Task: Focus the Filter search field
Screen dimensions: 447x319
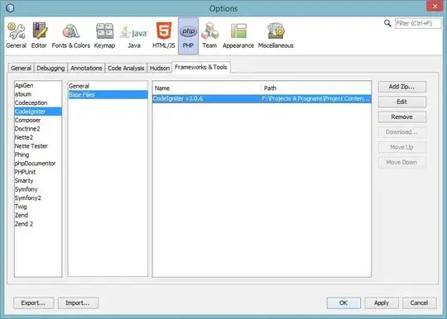Action: [418, 23]
